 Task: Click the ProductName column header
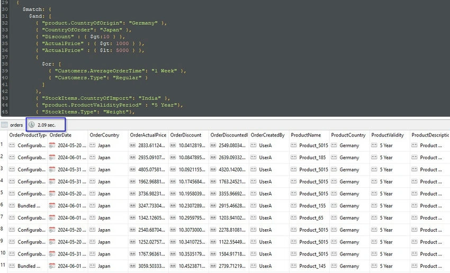(305, 135)
